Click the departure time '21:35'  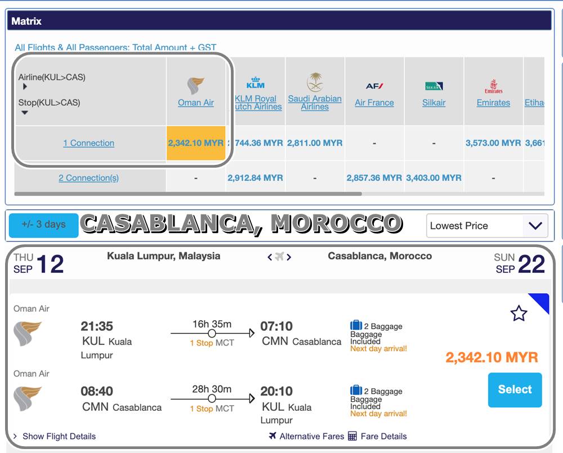pos(97,326)
